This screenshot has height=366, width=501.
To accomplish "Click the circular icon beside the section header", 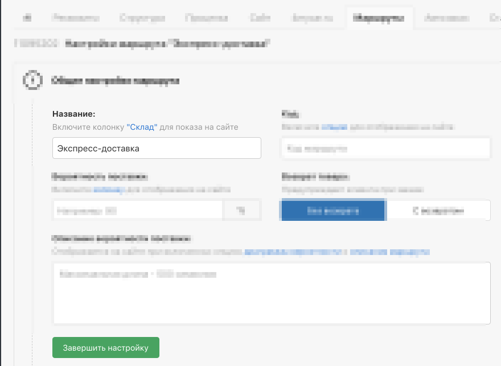I will point(32,80).
